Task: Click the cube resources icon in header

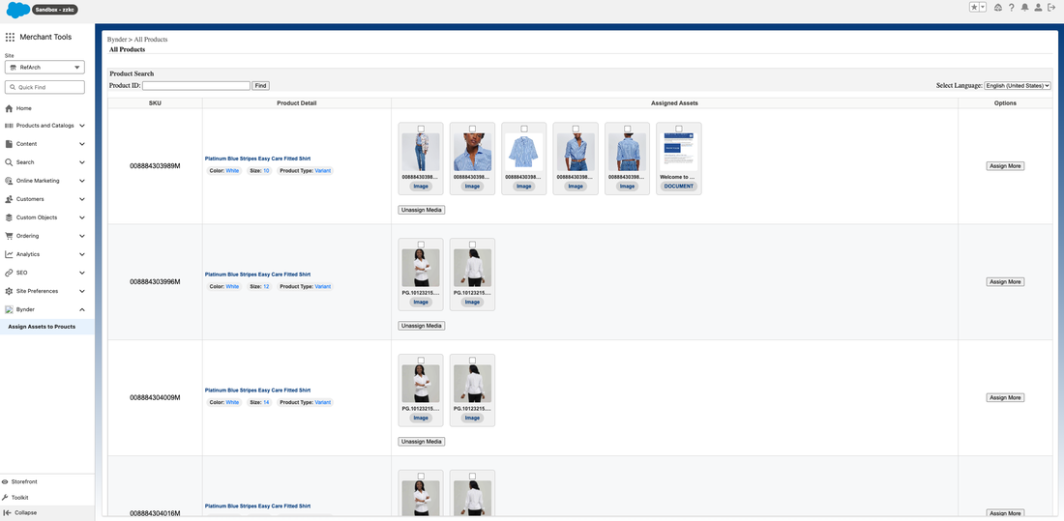Action: point(997,8)
